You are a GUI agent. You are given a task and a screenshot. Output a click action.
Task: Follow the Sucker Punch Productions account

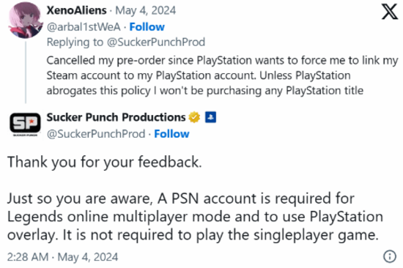point(171,134)
